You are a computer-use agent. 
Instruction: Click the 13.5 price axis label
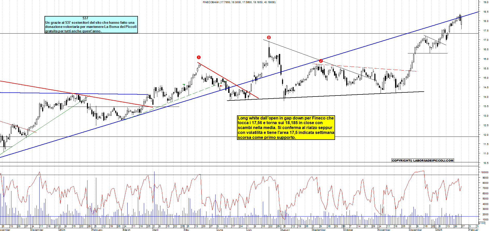click(x=486, y=106)
